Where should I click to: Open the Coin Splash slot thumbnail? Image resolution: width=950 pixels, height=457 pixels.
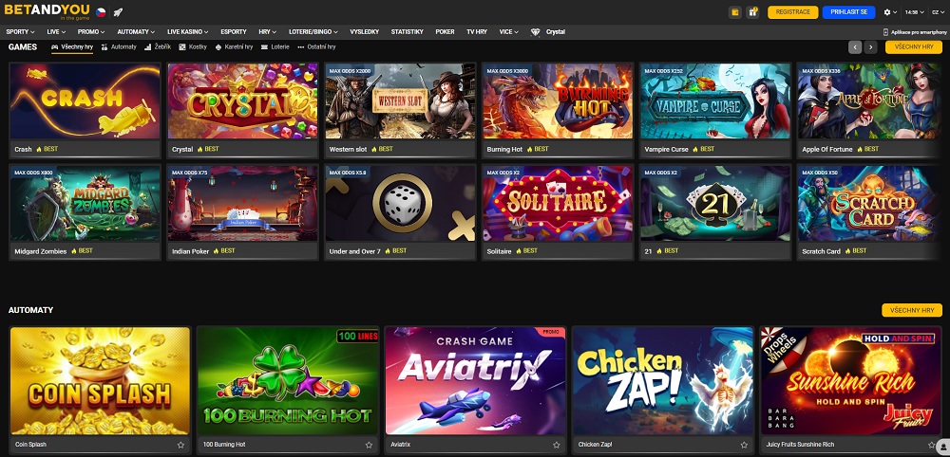100,381
